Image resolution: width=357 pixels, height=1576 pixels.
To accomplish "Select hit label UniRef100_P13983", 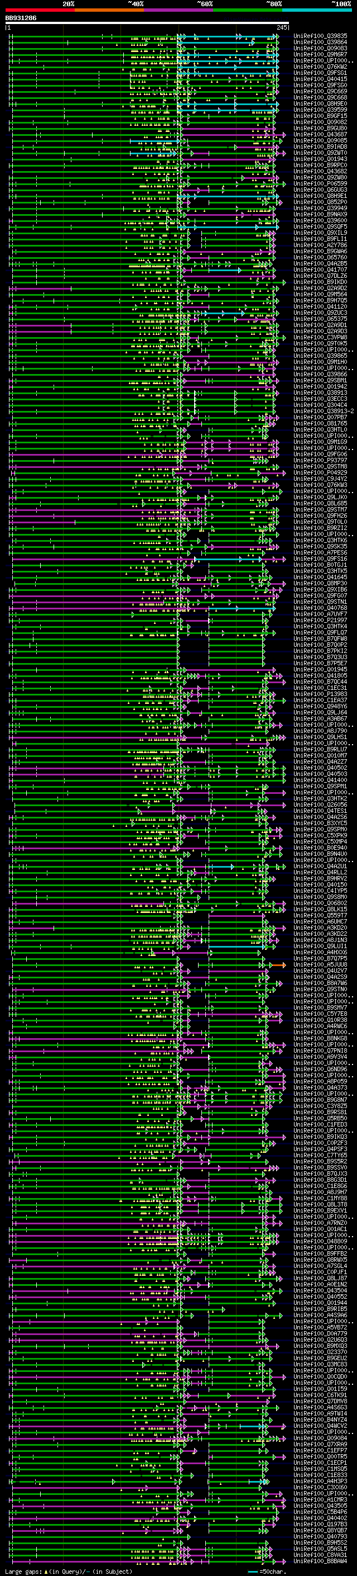I will click(x=320, y=694).
